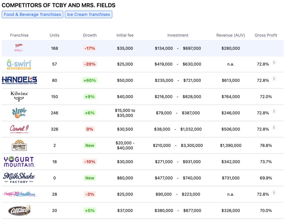Select the 70.0% gross profit value
This screenshot has height=224, width=285.
coord(266,211)
